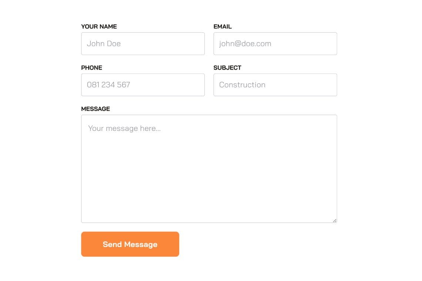Click the John Doe placeholder text

104,44
